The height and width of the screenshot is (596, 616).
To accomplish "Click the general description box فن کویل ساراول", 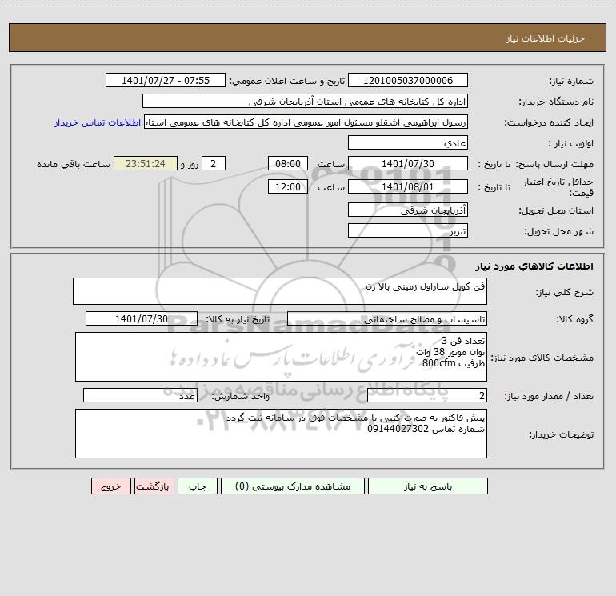I will [x=280, y=291].
